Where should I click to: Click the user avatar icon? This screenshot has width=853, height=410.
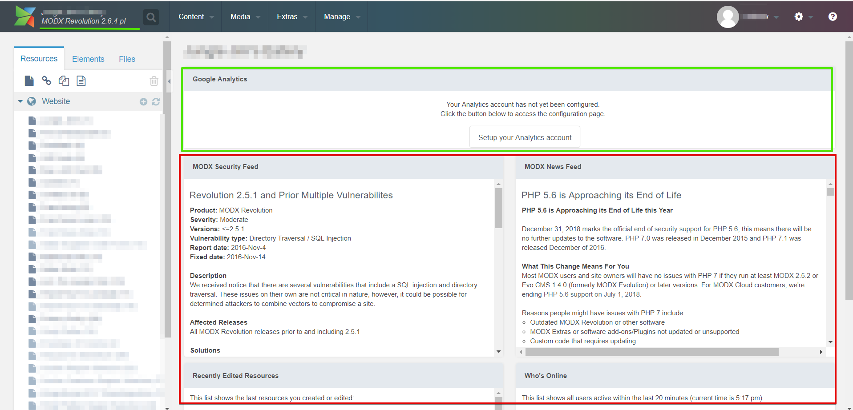[728, 17]
